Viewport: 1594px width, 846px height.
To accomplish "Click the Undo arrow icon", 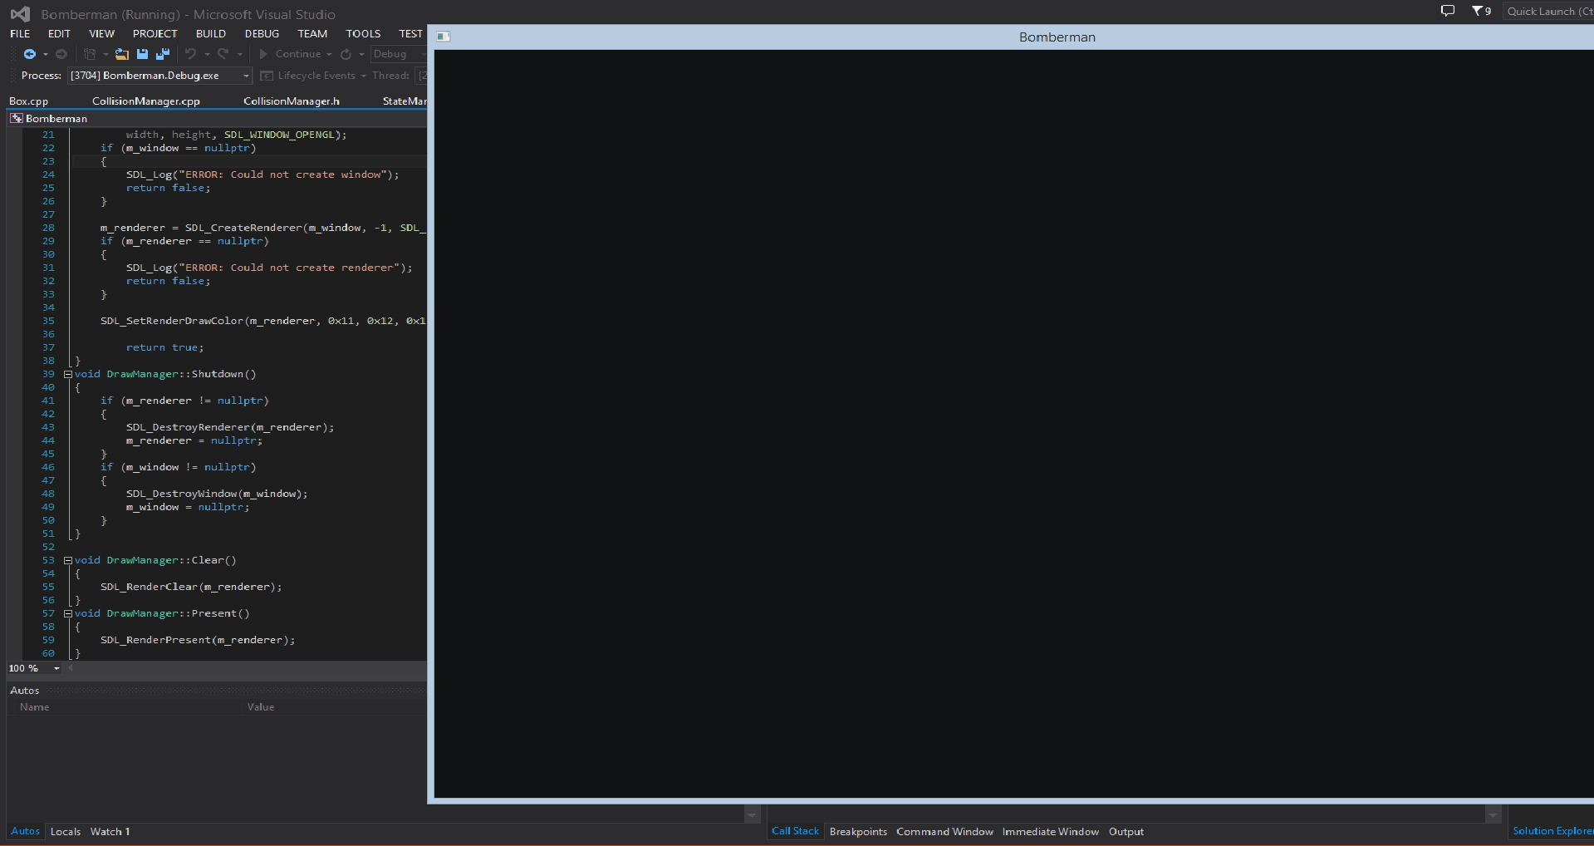I will [x=190, y=54].
